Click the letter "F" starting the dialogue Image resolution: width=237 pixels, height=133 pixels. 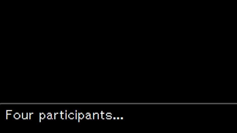(x=9, y=115)
